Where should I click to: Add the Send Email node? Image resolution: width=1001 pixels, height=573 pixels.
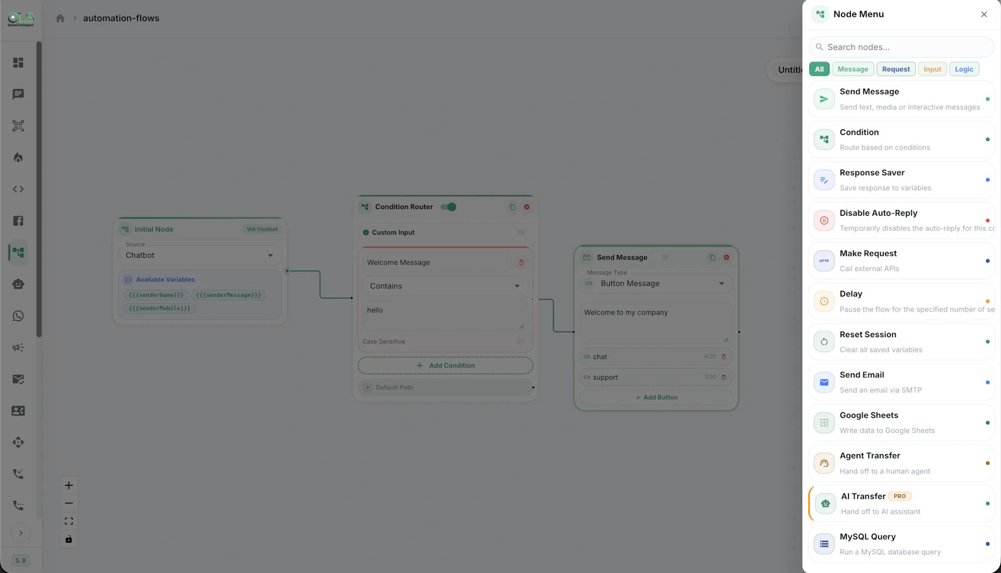[x=902, y=382]
